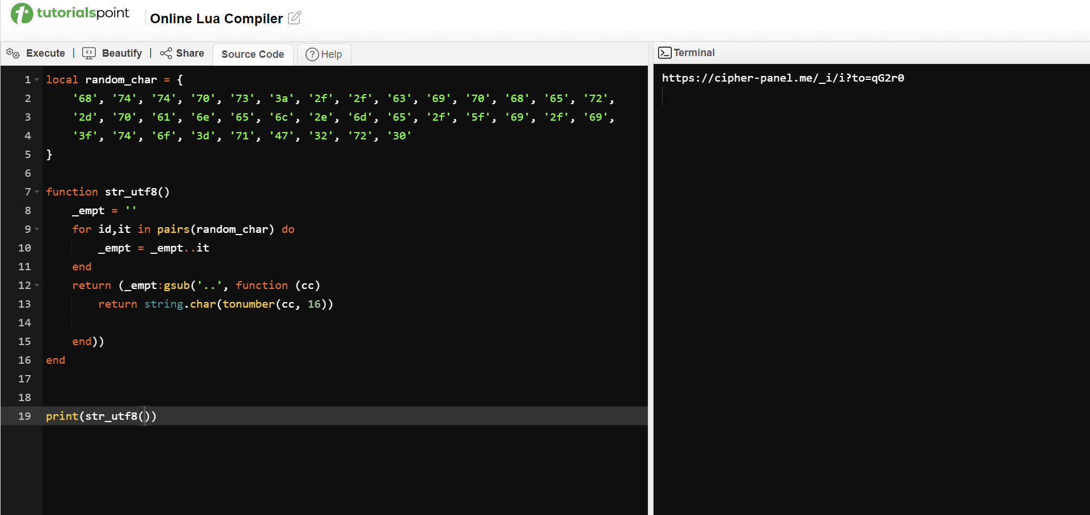Click line number 6 in gutter
Screen dimensions: 1090x515
pos(28,173)
